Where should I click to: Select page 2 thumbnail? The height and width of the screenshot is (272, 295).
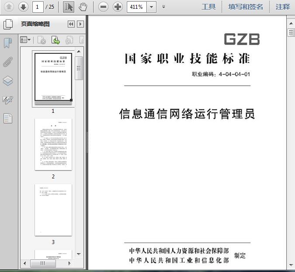point(53,144)
